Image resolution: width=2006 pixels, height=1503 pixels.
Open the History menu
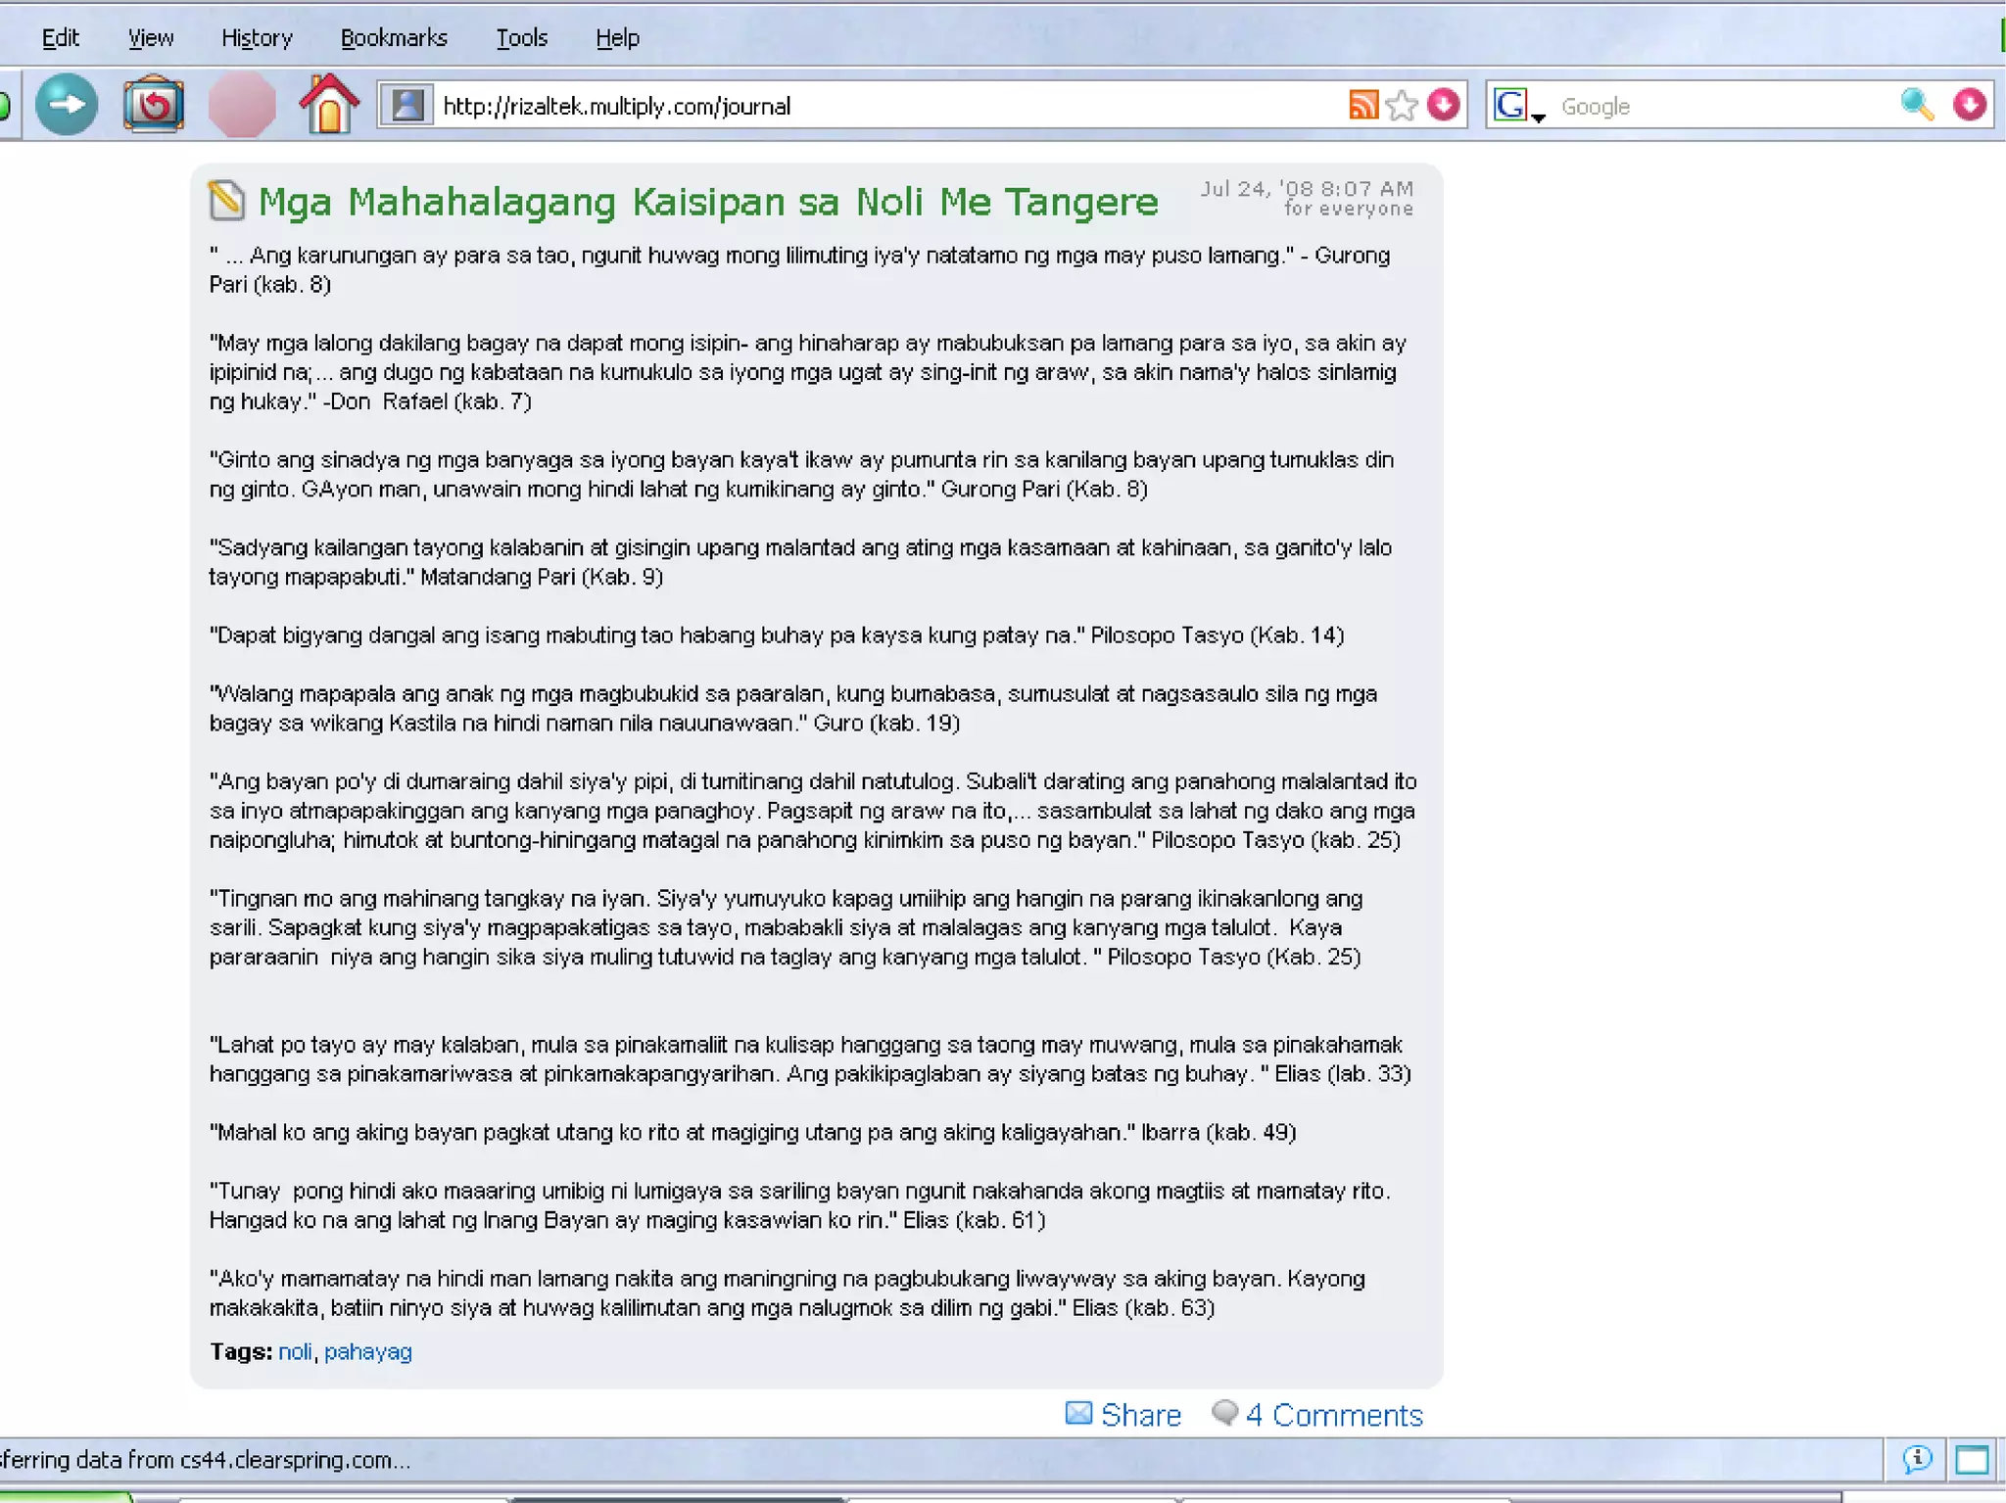click(x=257, y=38)
